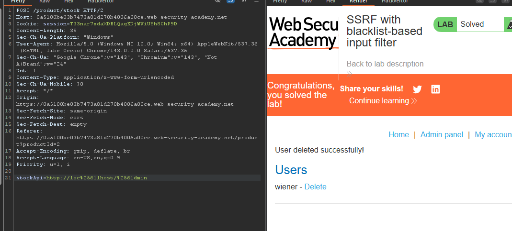Share the solved lab on Twitter
Viewport: 512px width, 231px height.
click(417, 89)
